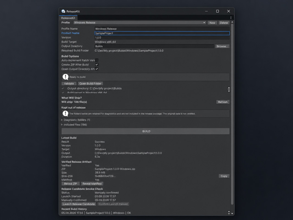Click the Size value 39,9 MB
The height and width of the screenshot is (220, 293).
click(100, 172)
